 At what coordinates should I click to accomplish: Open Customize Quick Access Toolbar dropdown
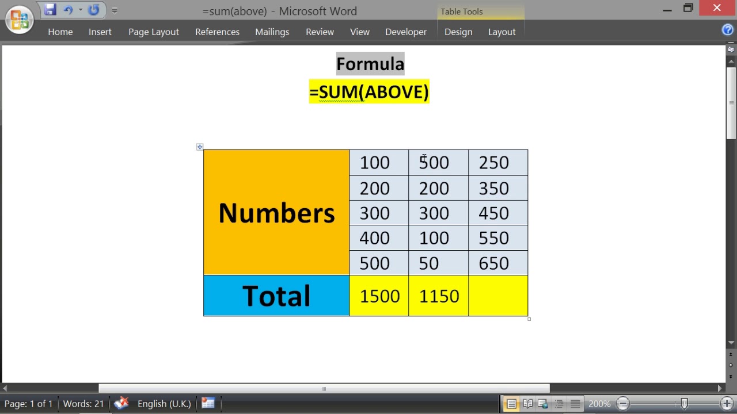[x=115, y=10]
